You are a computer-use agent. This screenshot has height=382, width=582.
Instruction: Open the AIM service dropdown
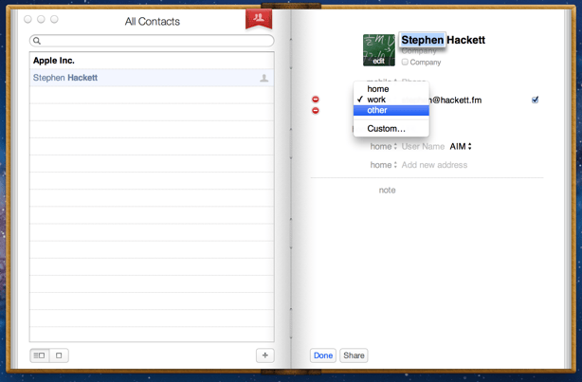click(461, 147)
